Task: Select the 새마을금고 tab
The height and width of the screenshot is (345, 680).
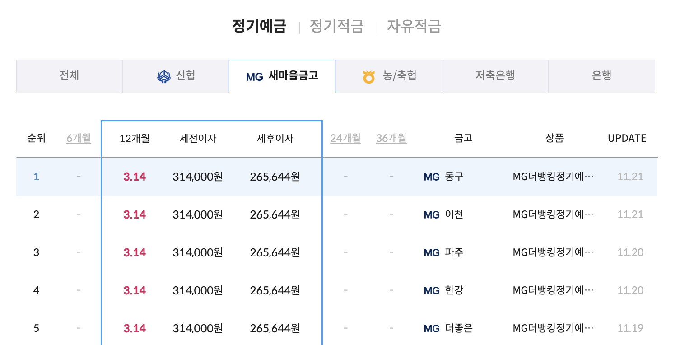Action: point(282,76)
